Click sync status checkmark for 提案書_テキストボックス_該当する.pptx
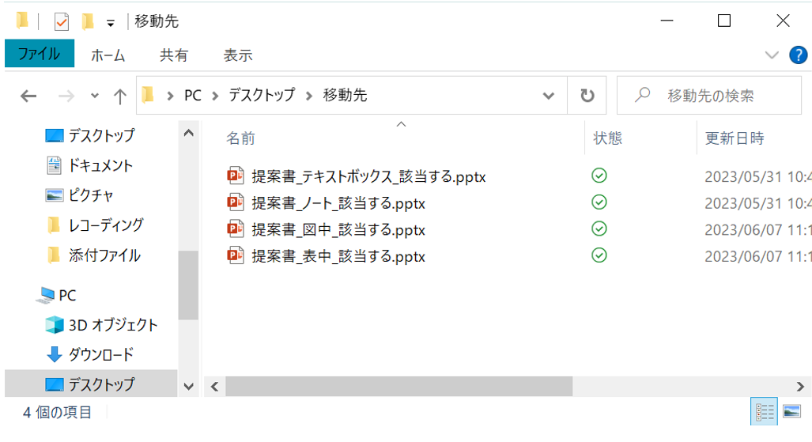The width and height of the screenshot is (812, 442). [599, 176]
